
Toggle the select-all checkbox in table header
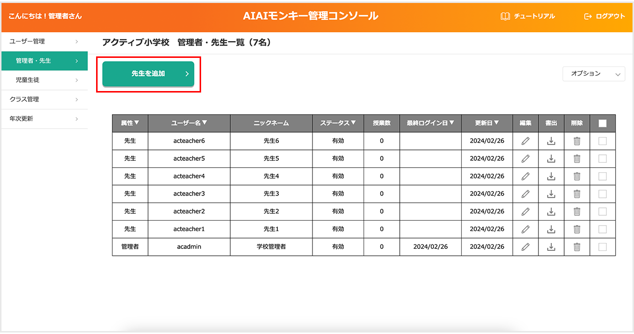pyautogui.click(x=602, y=124)
